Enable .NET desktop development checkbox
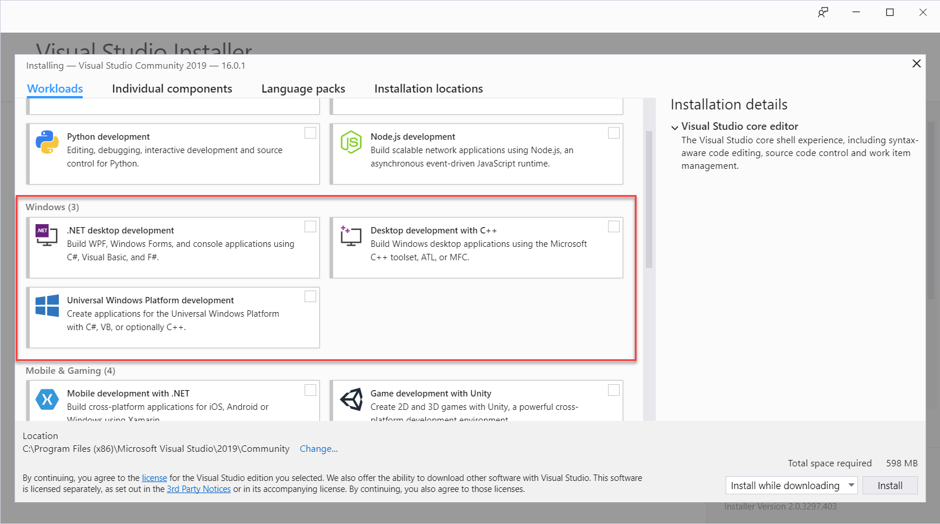Screen dimensions: 940x524 coord(310,226)
